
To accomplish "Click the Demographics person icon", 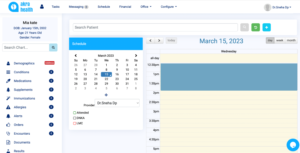I will coord(8,63).
